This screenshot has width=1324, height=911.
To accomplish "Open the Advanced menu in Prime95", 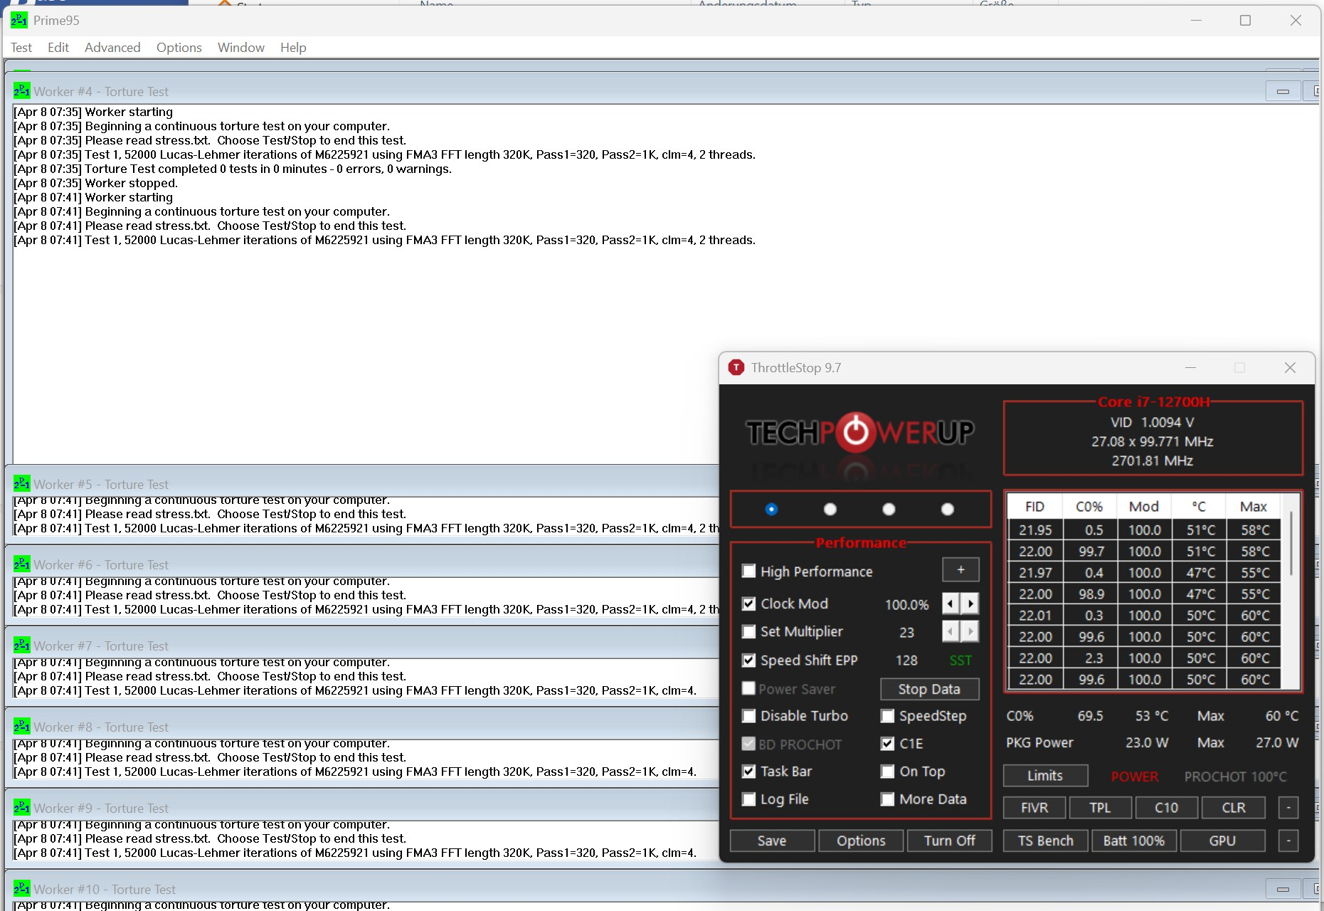I will click(112, 48).
